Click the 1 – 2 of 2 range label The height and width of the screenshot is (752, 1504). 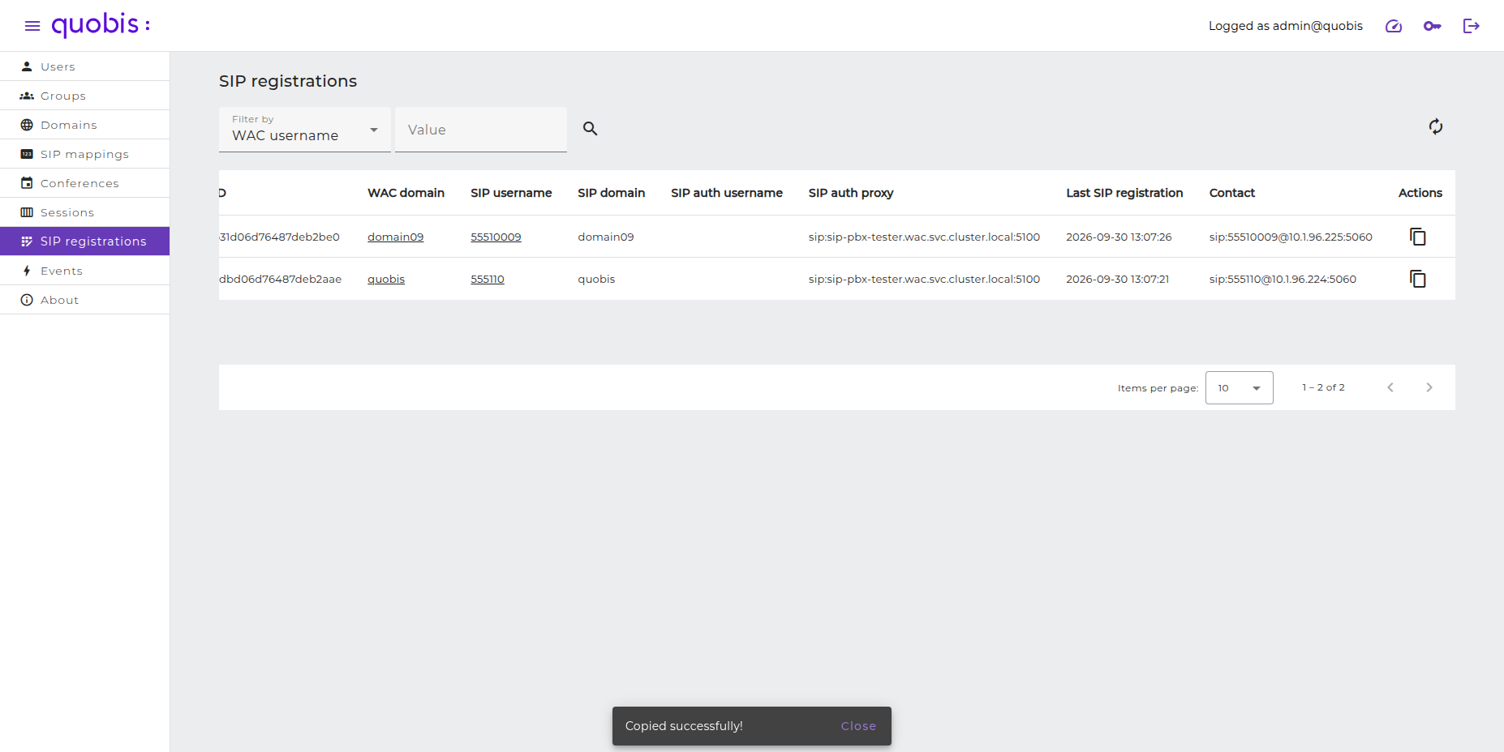1323,387
